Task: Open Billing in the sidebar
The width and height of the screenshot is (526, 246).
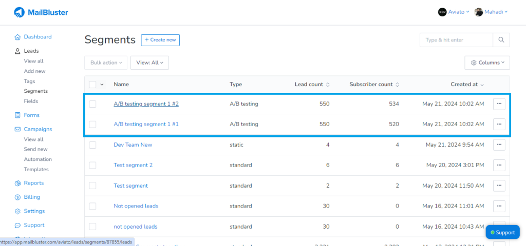Action: (x=32, y=197)
